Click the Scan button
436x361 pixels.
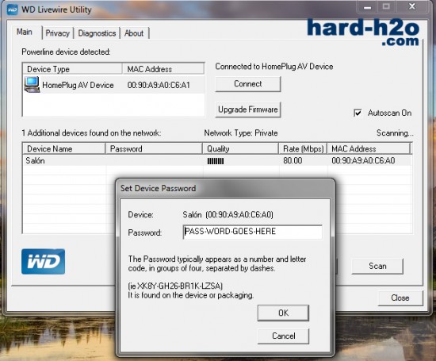[x=377, y=266]
